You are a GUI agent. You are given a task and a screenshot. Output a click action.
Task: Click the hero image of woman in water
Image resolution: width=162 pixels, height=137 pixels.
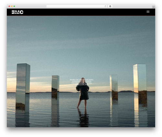[81, 72]
